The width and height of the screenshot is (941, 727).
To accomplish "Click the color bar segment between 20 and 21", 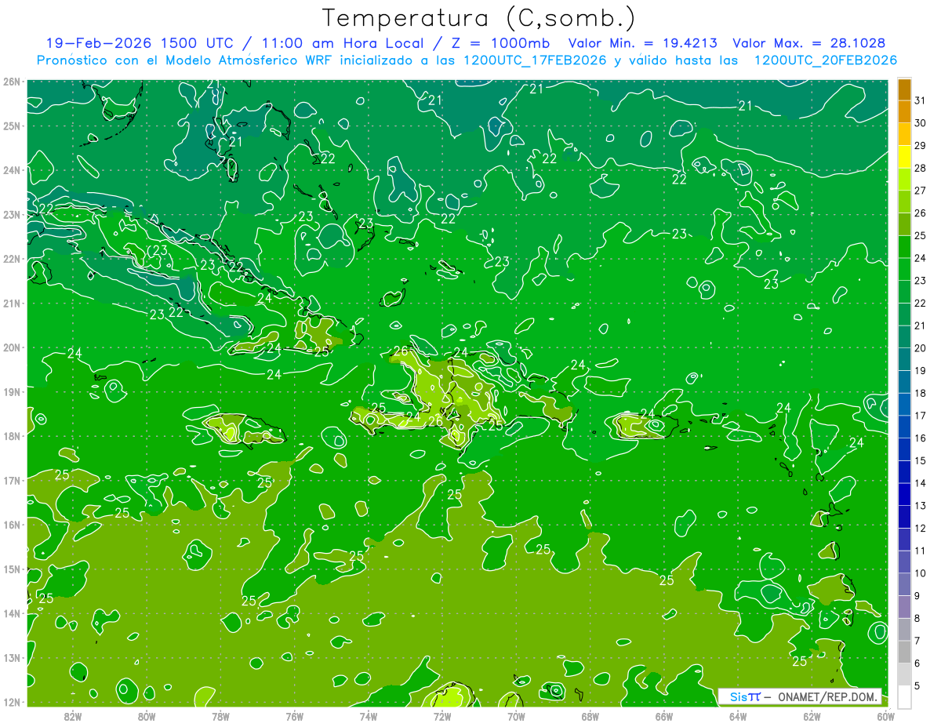I will pos(904,336).
